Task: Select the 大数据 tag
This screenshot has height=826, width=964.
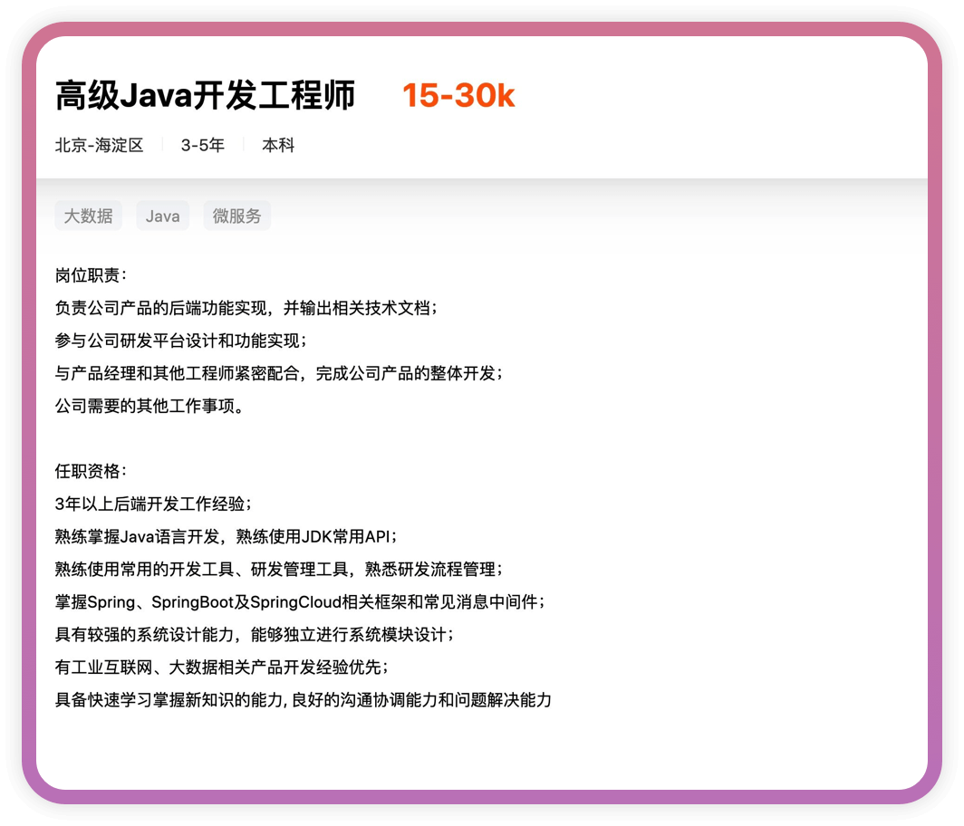Action: tap(88, 216)
